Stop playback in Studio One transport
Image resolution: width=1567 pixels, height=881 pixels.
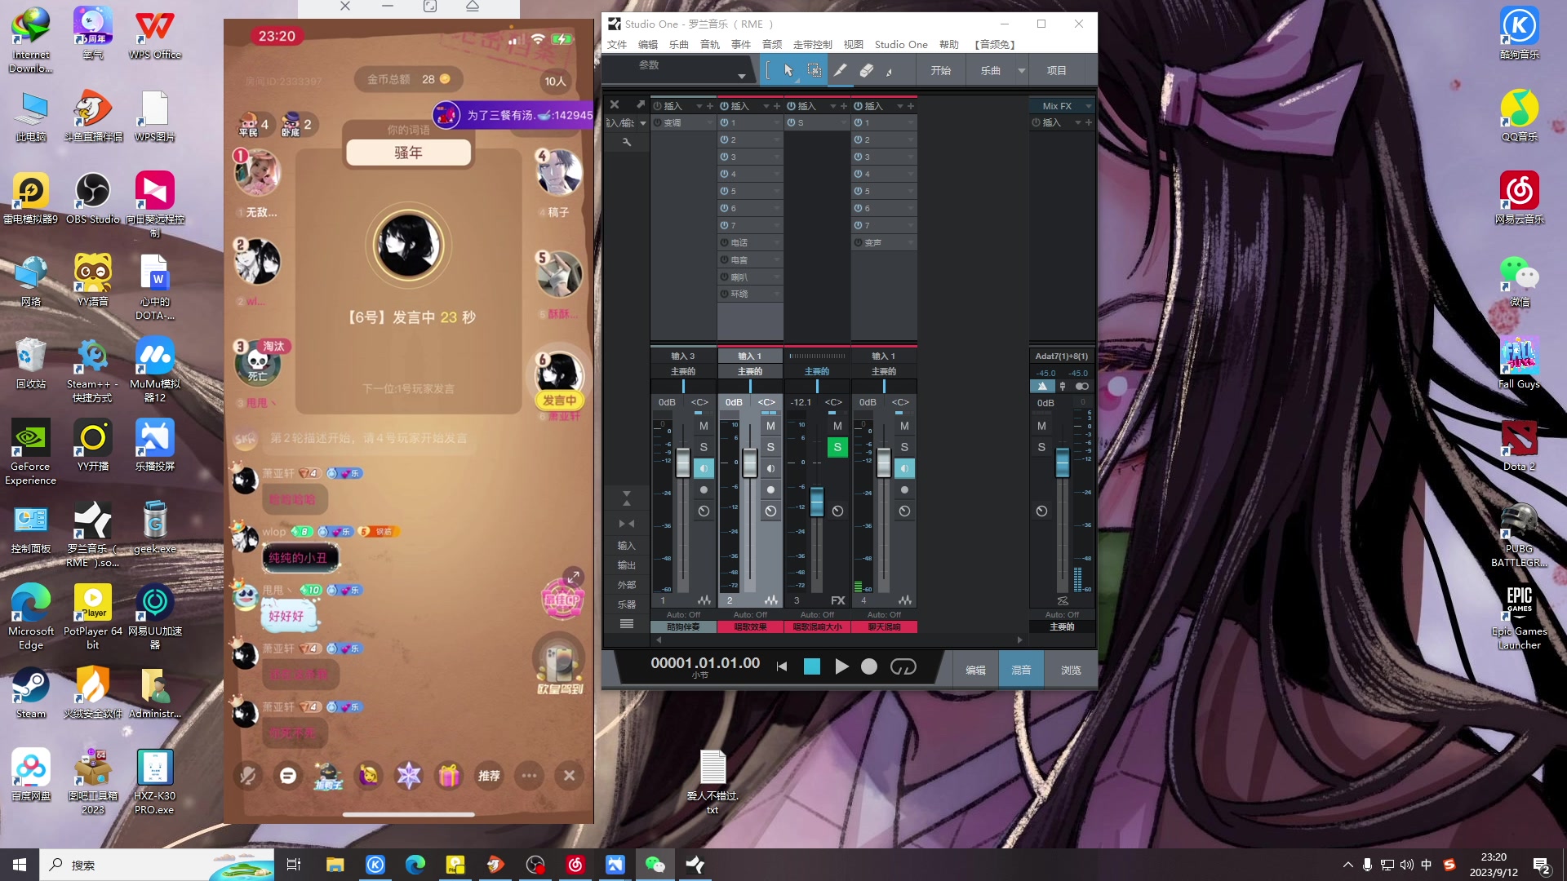812,667
